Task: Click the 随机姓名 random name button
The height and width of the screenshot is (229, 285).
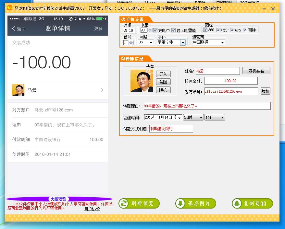Action: 256,71
